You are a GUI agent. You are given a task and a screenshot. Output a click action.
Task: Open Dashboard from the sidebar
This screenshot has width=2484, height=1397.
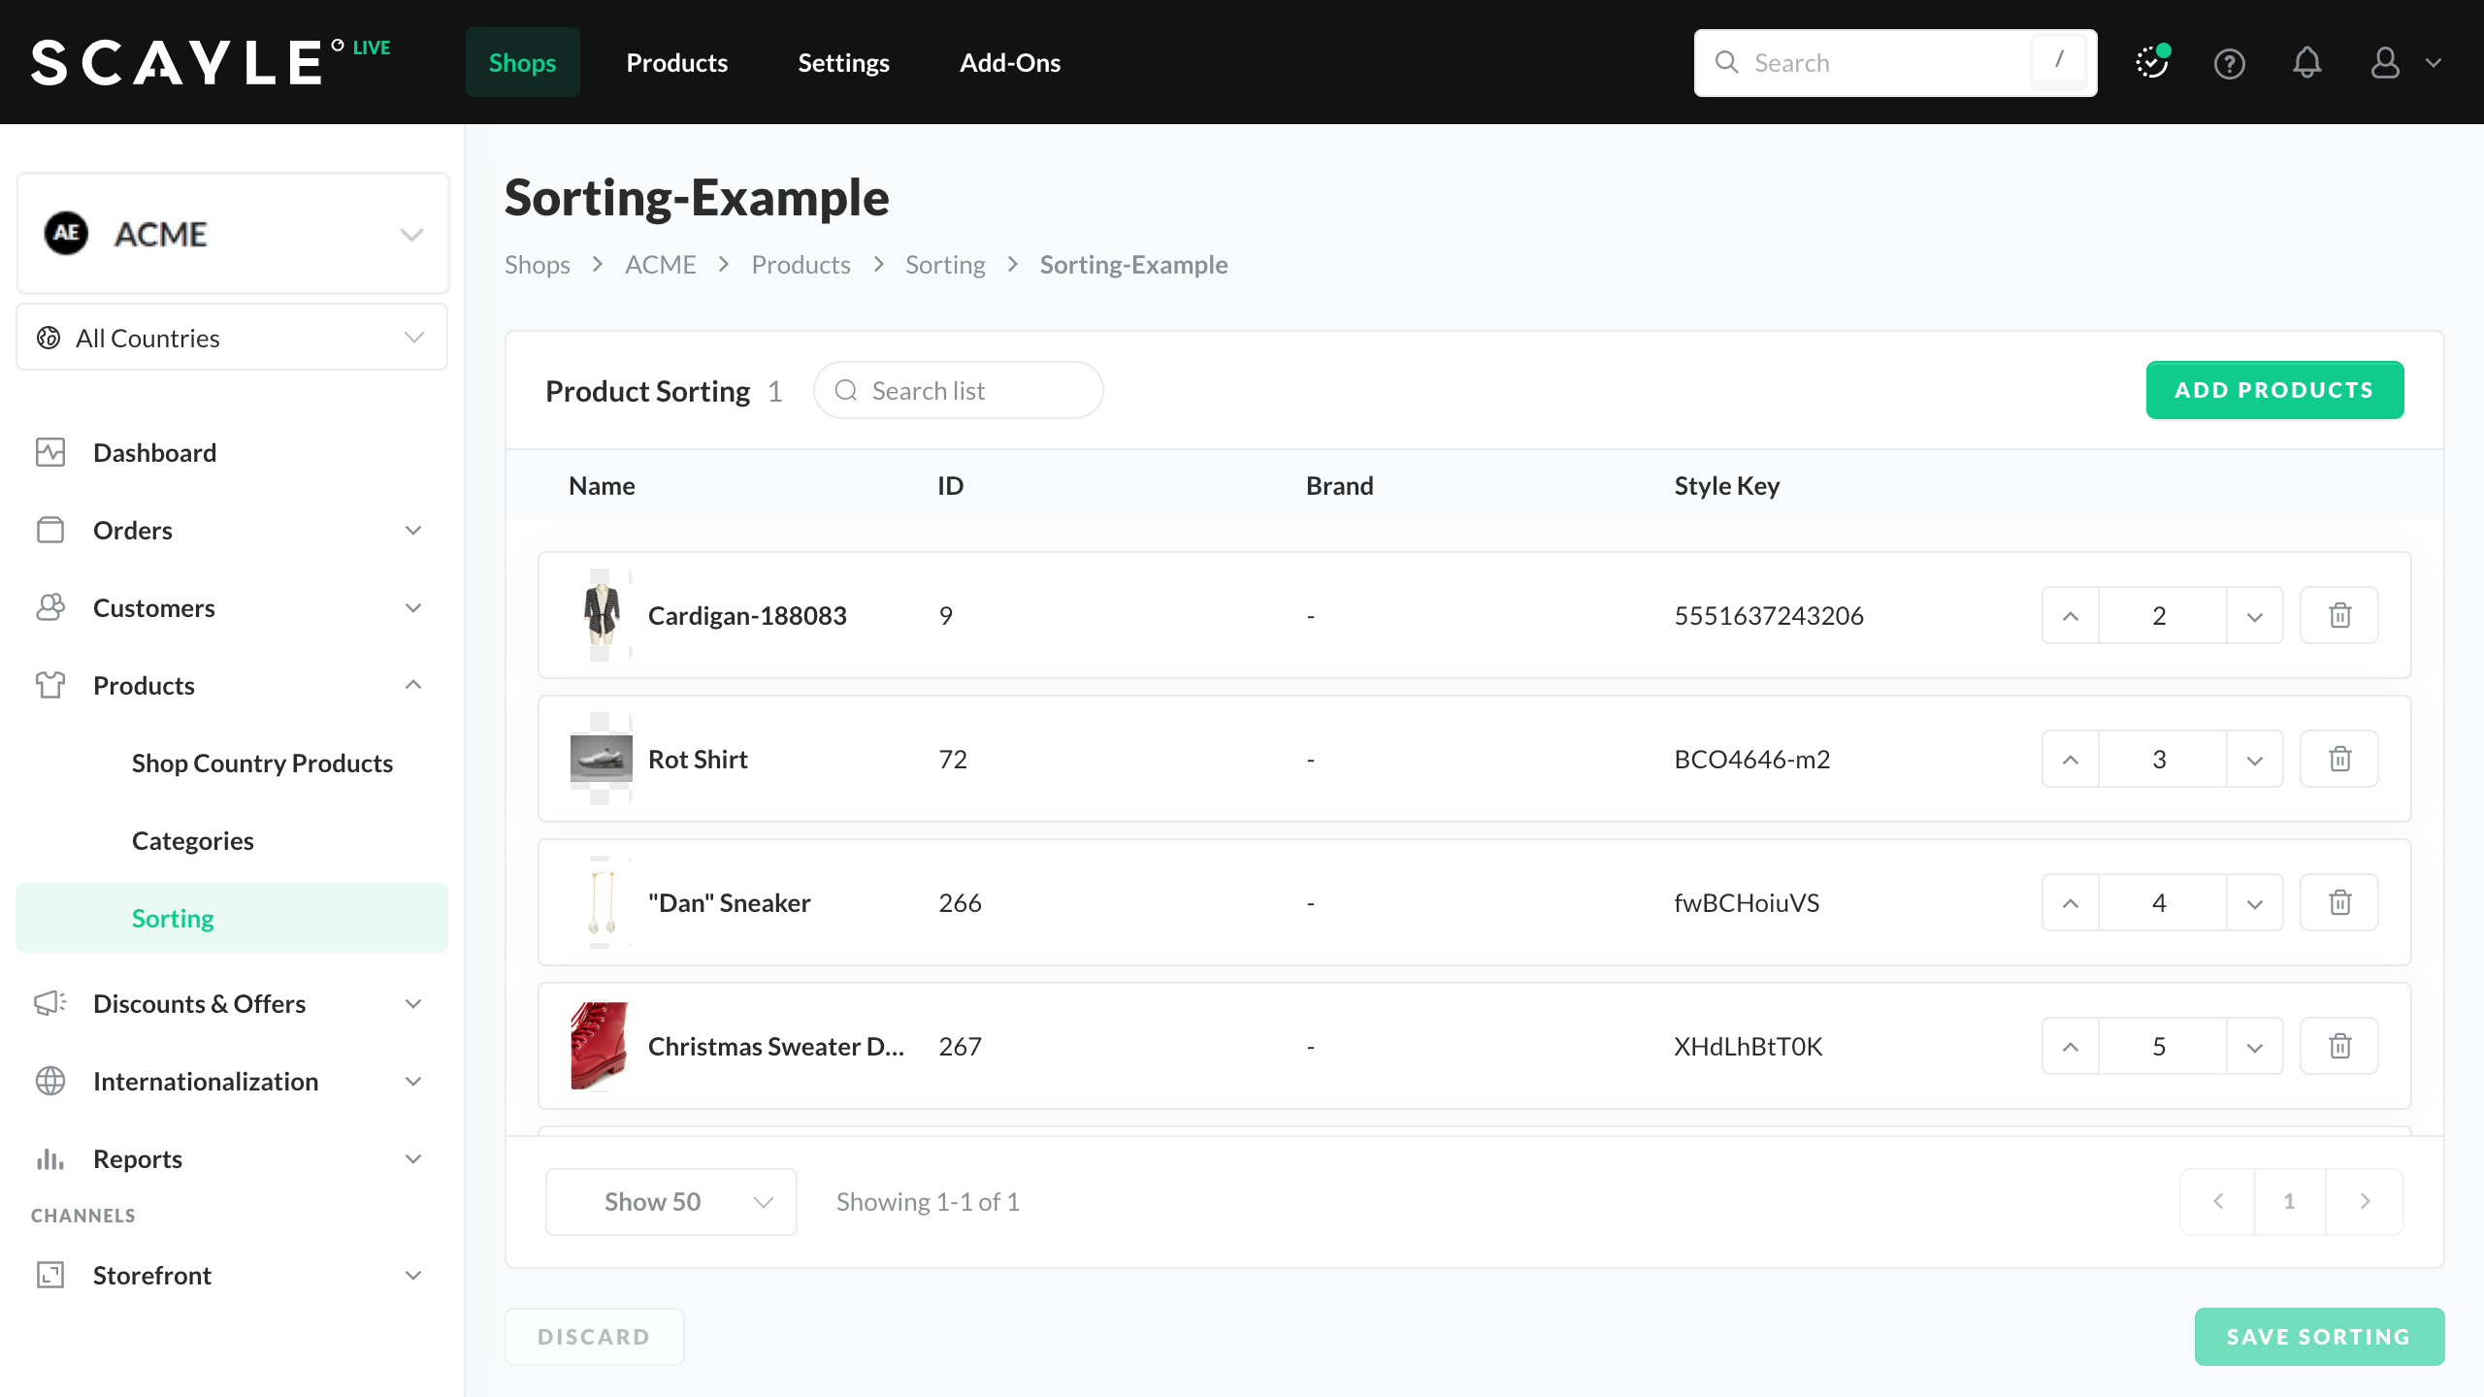pyautogui.click(x=154, y=453)
